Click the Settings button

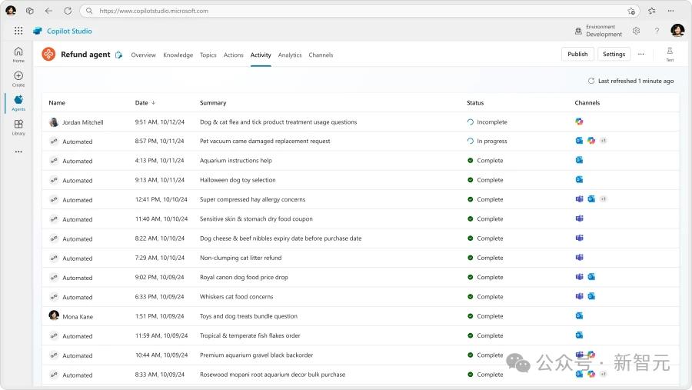click(x=614, y=54)
